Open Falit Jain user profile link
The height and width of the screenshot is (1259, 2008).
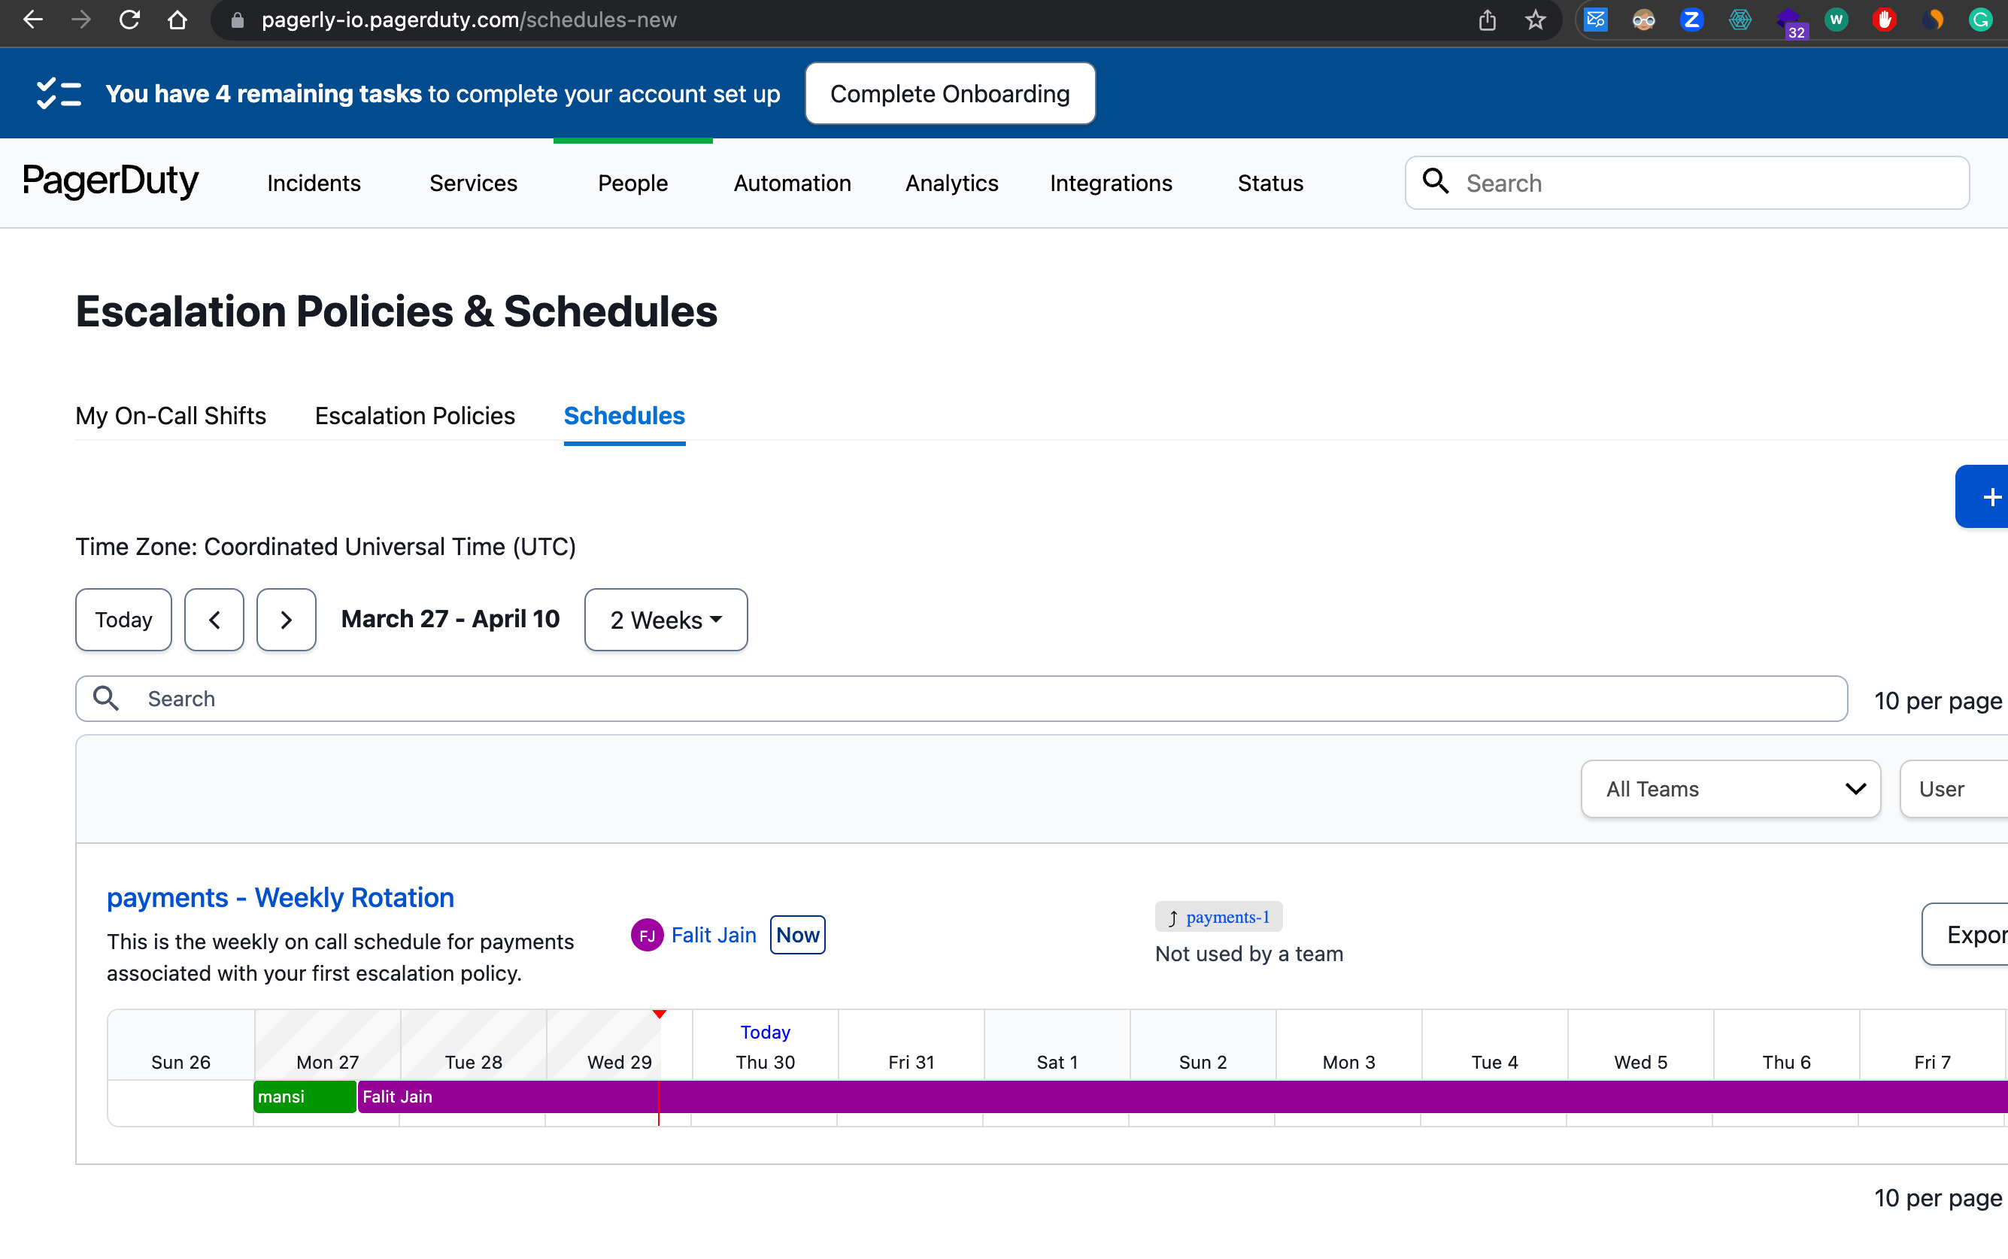click(714, 935)
